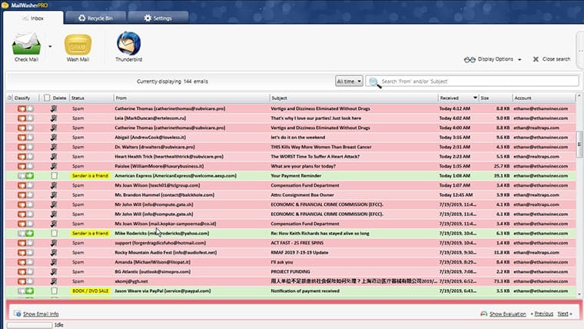
Task: Click the Close search X icon
Action: (535, 59)
